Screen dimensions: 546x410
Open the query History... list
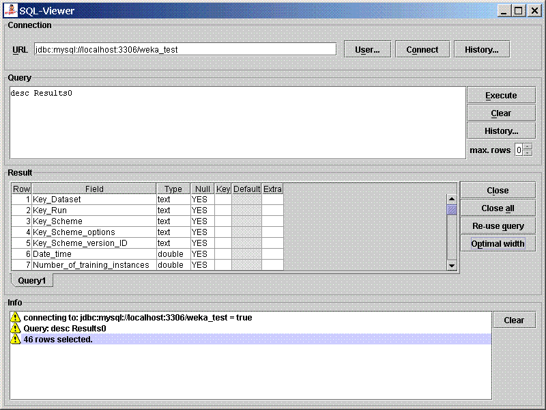501,131
